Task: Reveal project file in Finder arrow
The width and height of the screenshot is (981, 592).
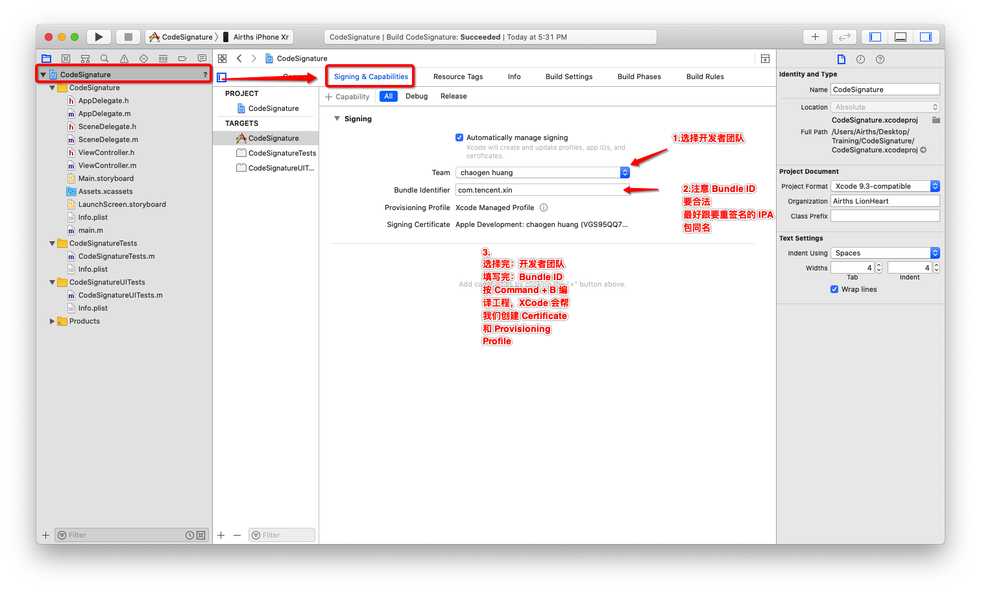Action: point(923,150)
